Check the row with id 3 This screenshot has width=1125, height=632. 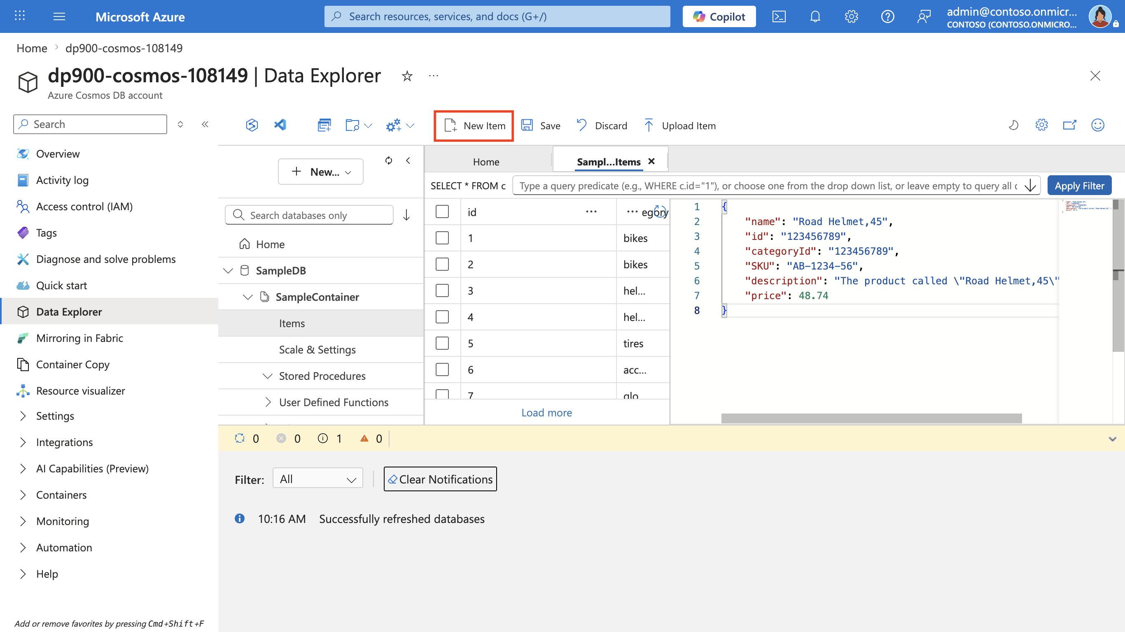(442, 290)
